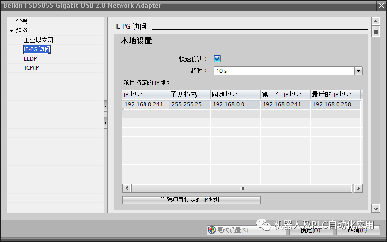Click the 网络地址 column header
Viewport: 387px width, 242px height.
pos(235,95)
